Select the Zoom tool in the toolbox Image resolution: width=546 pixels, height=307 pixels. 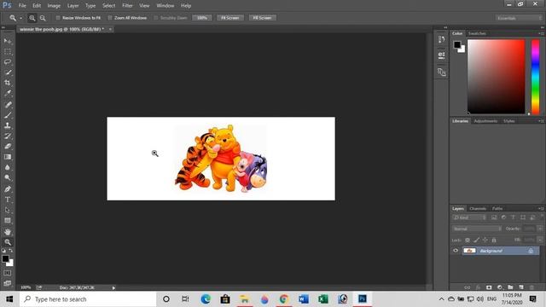click(x=8, y=242)
